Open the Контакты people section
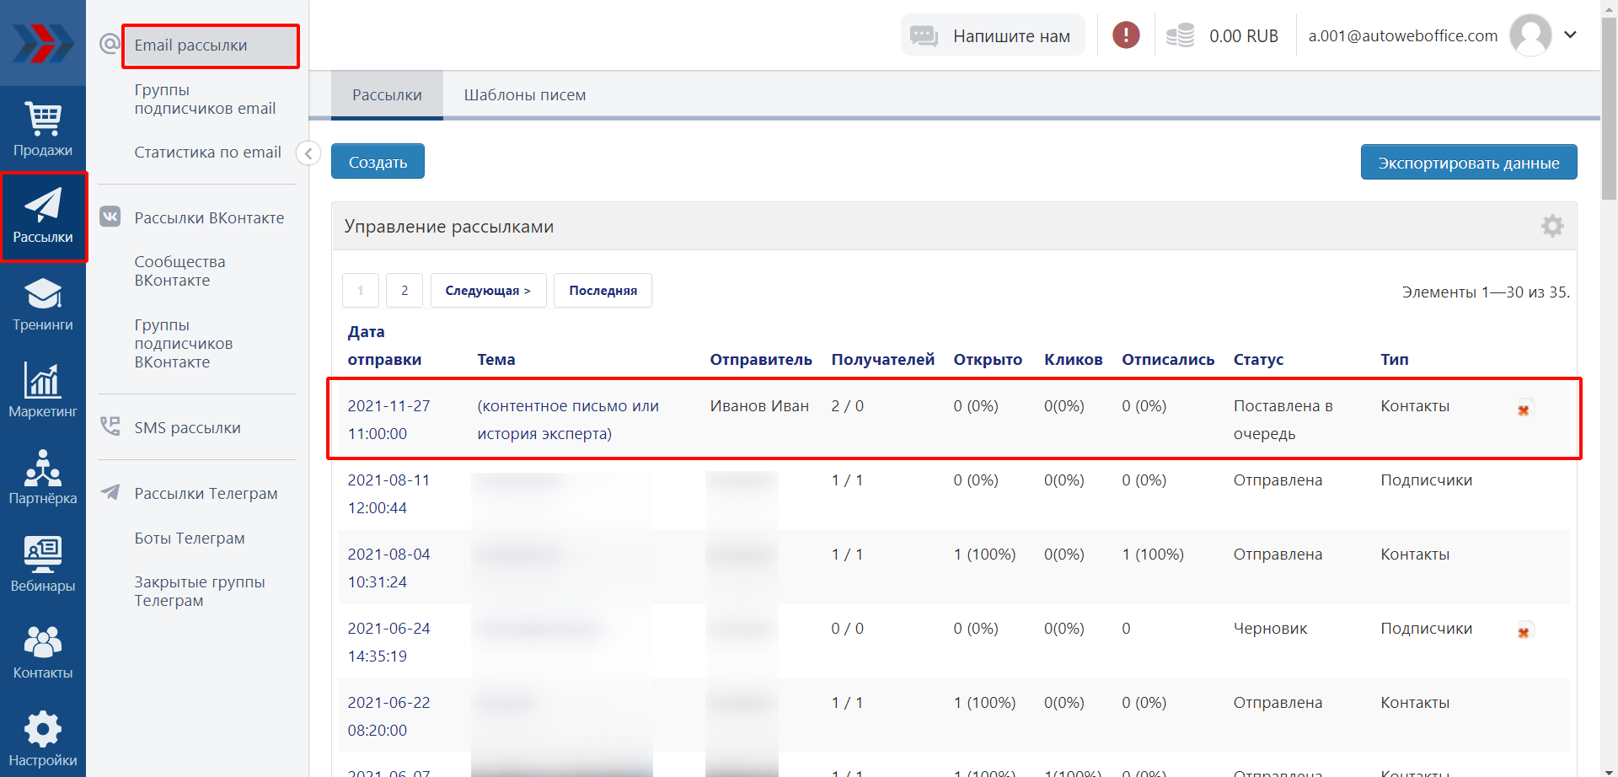1618x777 pixels. coord(42,651)
